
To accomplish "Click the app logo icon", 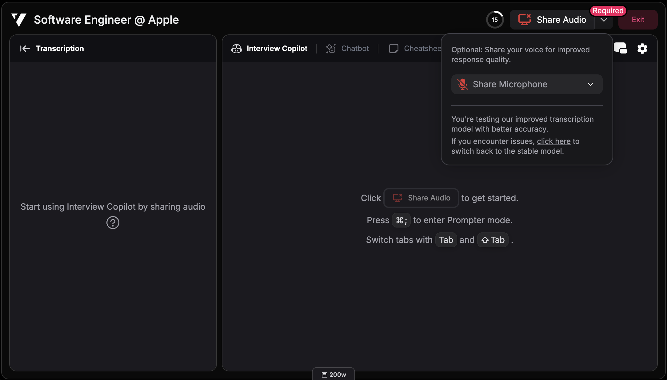I will (19, 20).
